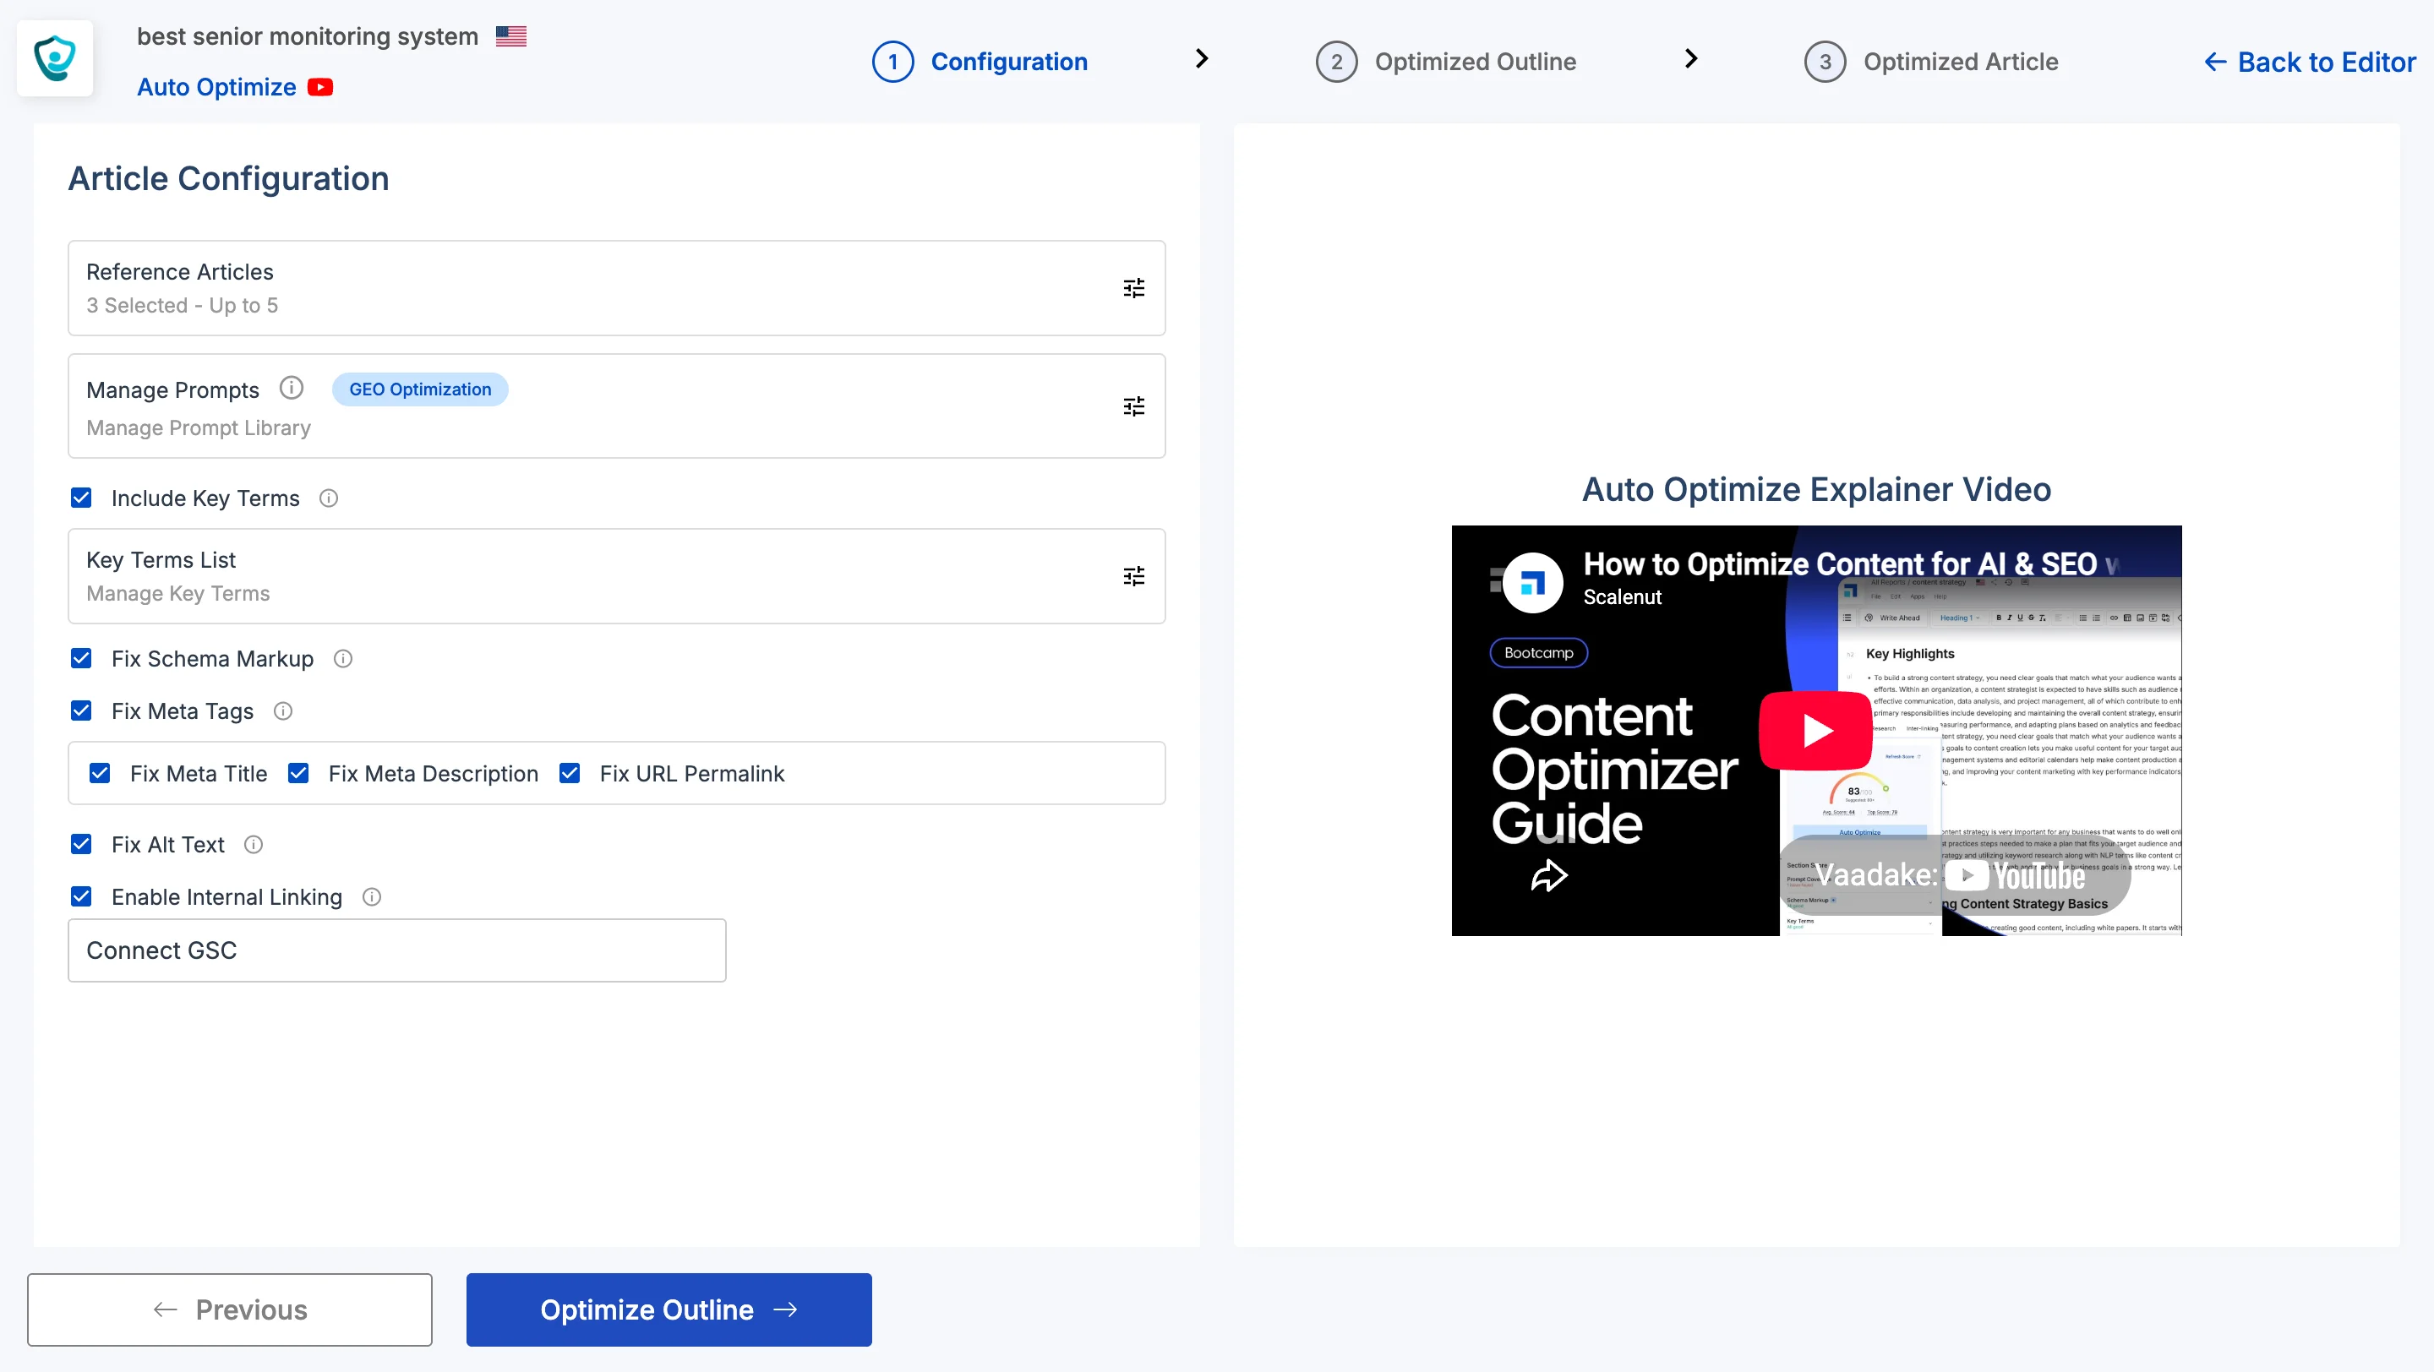
Task: Expand the Key Terms List panel
Action: pyautogui.click(x=616, y=576)
